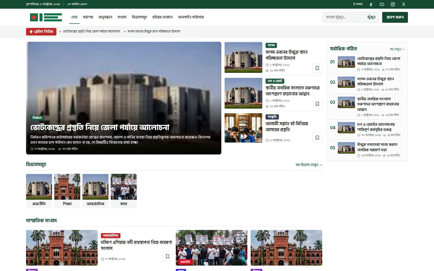This screenshot has width=434, height=271.
Task: Open the বিভাগসমূহ menu item
Action: tap(139, 17)
